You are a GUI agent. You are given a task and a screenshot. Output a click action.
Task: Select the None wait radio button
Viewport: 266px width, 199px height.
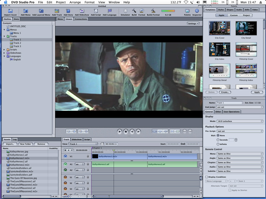click(x=218, y=136)
